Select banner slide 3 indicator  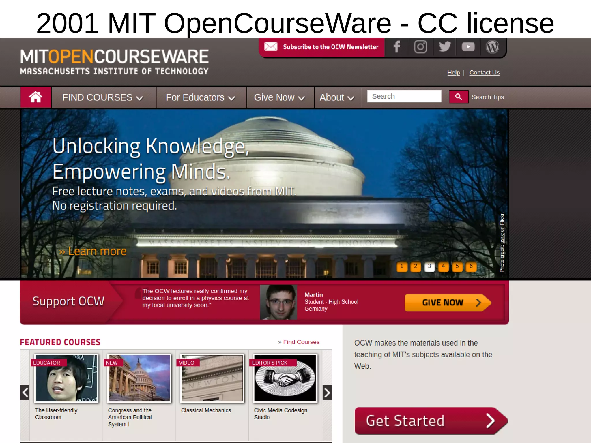pyautogui.click(x=429, y=266)
